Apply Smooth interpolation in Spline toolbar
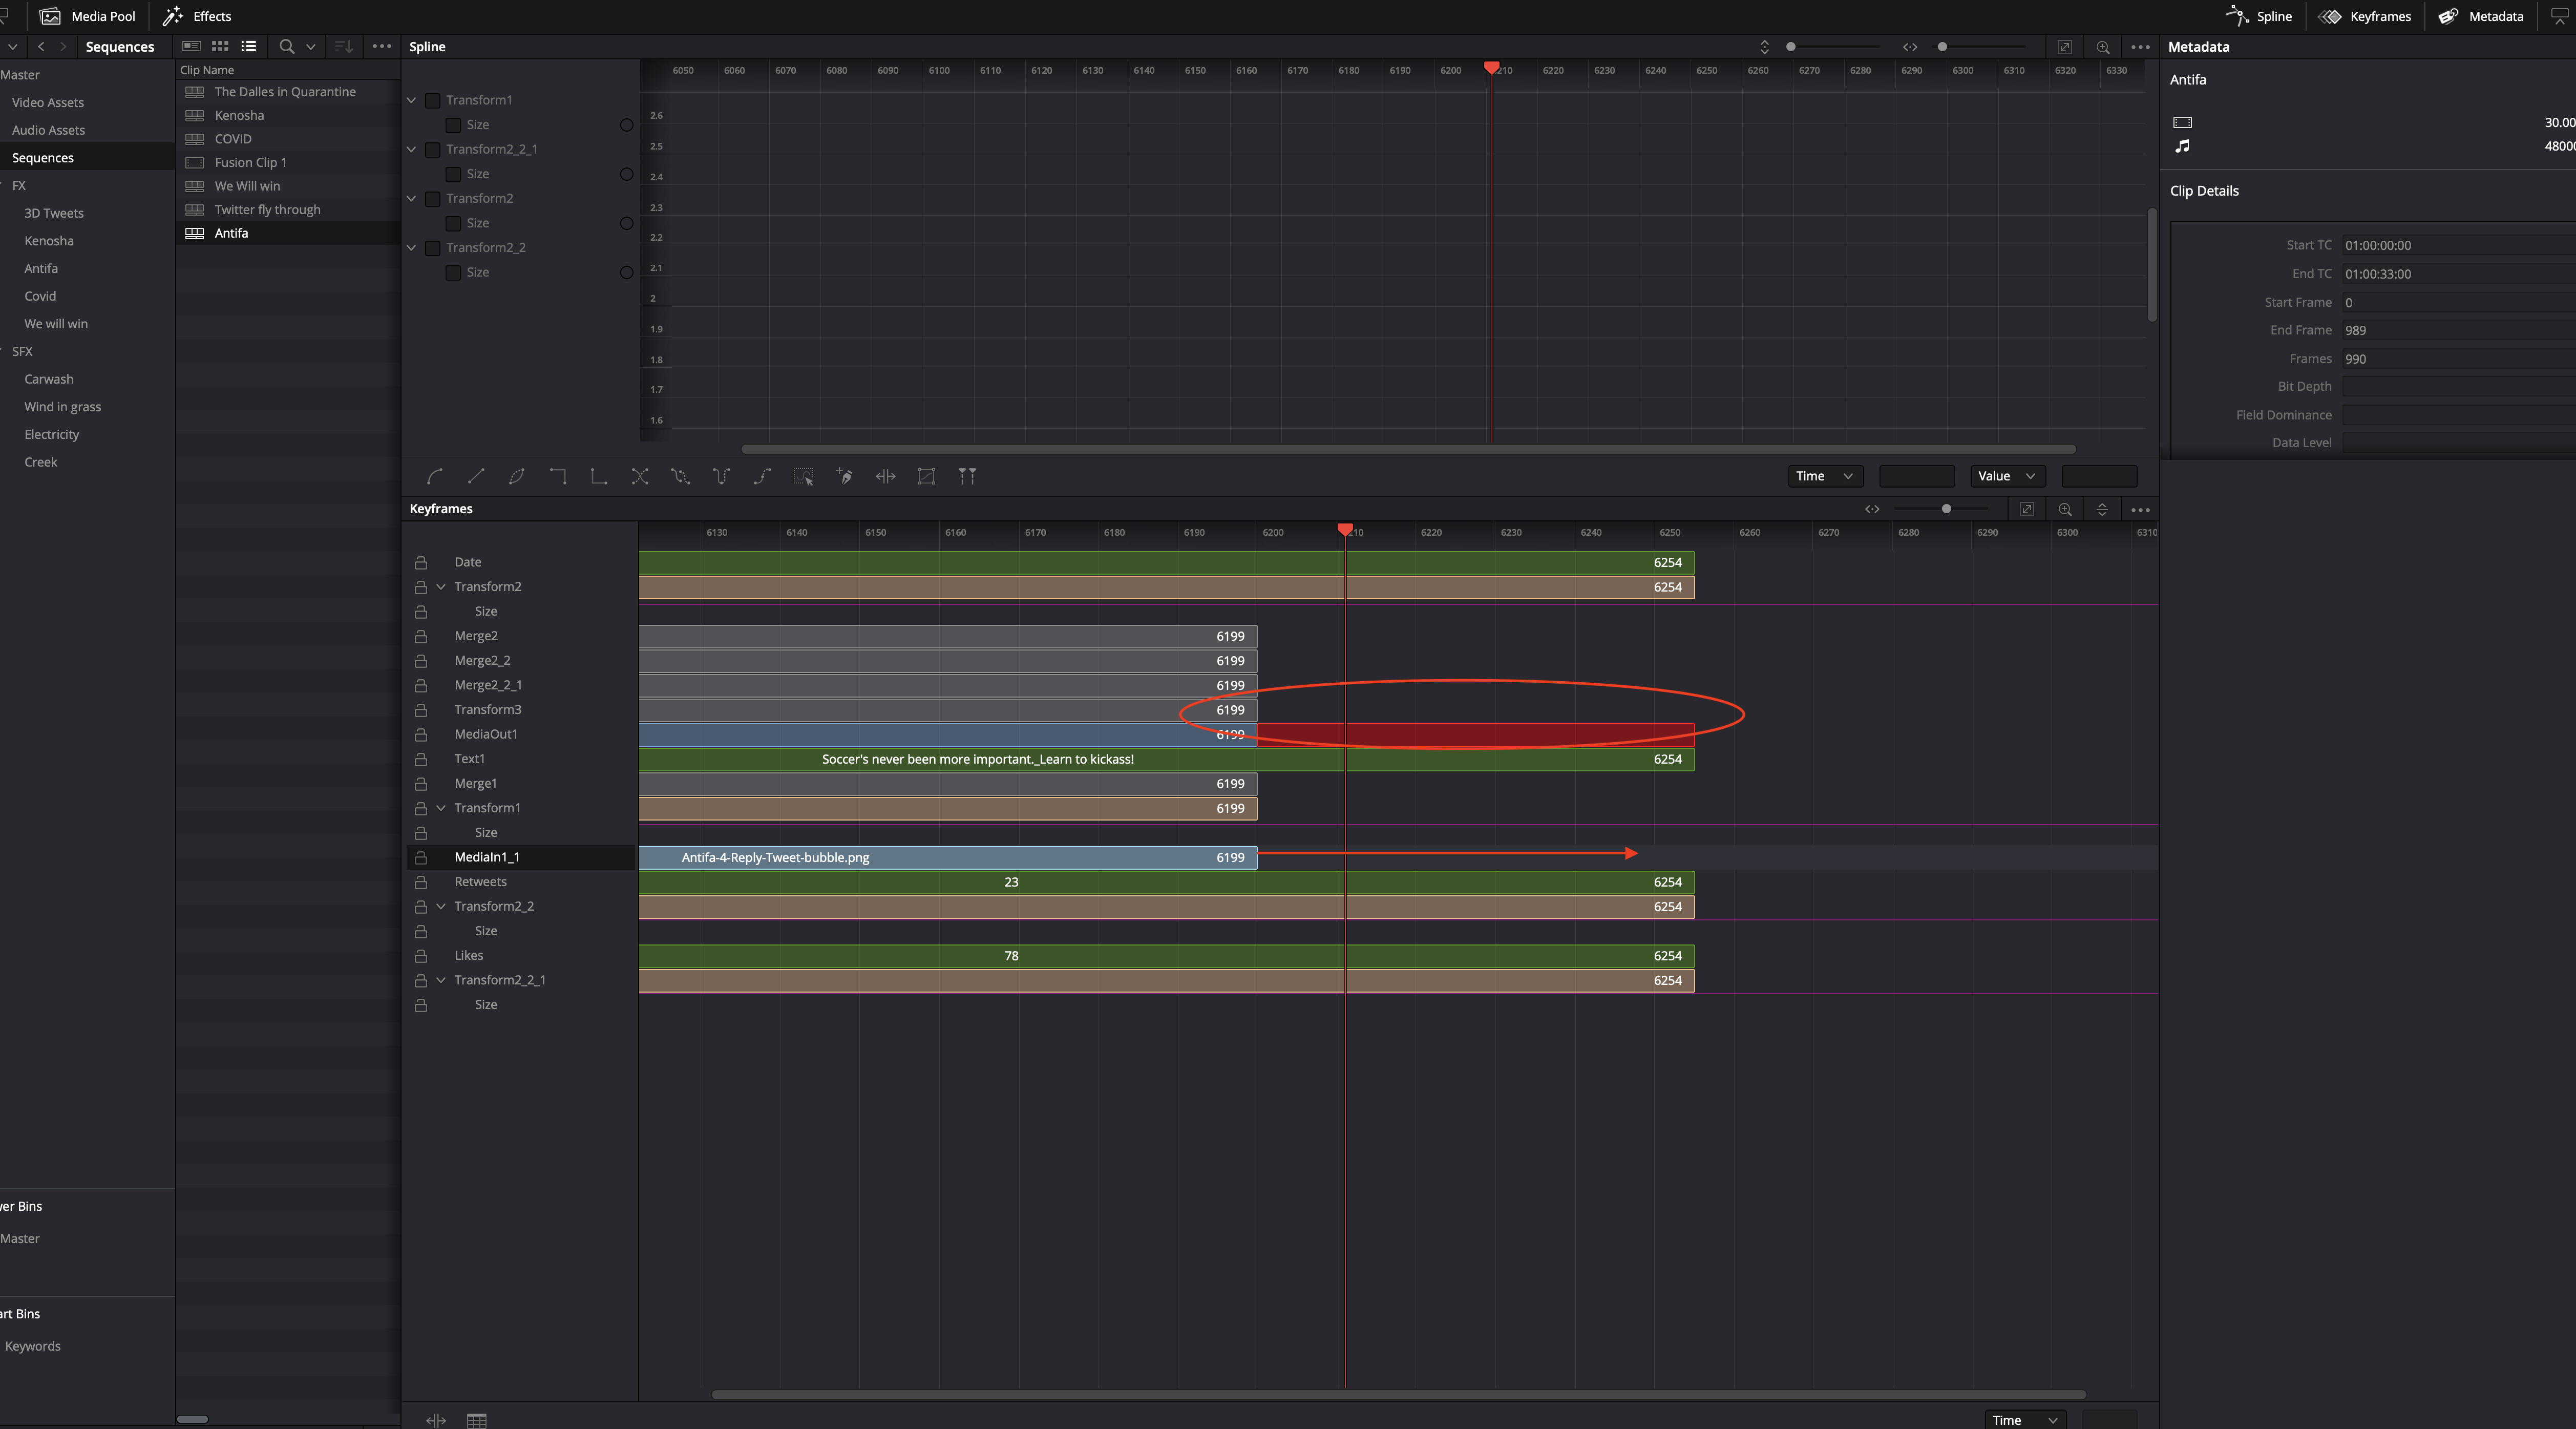 click(x=435, y=476)
